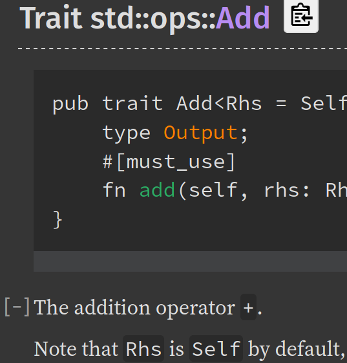Open the std link in heading
The width and height of the screenshot is (347, 363).
pos(112,18)
